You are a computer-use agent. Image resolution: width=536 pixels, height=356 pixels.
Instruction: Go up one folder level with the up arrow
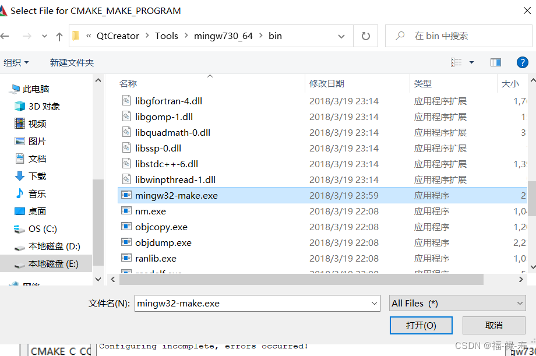click(x=59, y=36)
